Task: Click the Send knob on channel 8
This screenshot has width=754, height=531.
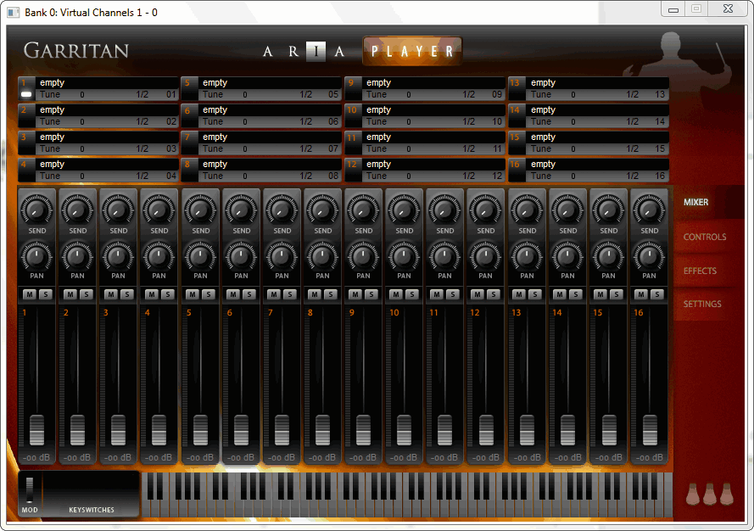Action: point(322,209)
